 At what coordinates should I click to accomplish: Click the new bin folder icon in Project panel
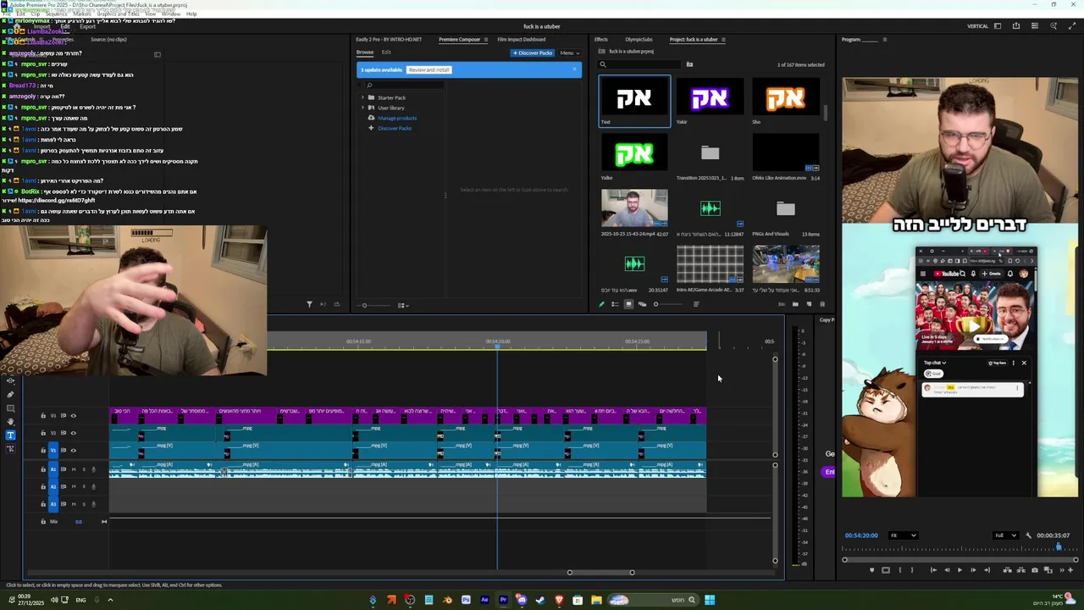[795, 304]
